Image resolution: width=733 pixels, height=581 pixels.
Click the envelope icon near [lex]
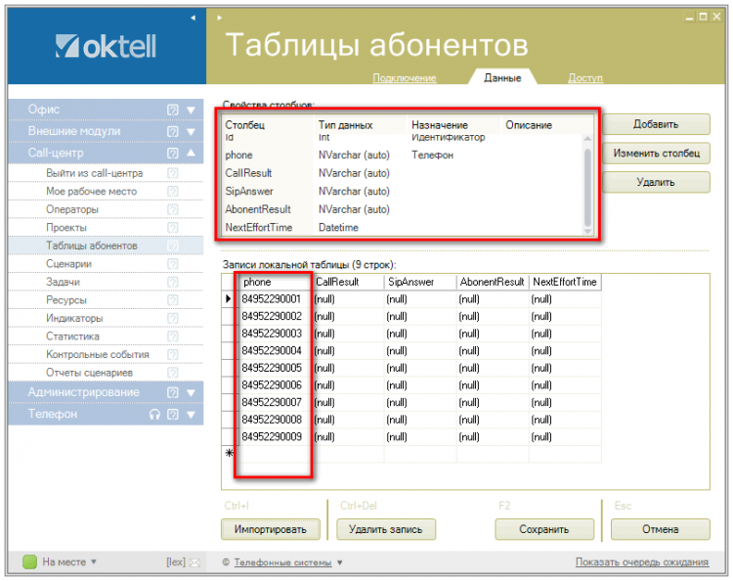pyautogui.click(x=194, y=562)
